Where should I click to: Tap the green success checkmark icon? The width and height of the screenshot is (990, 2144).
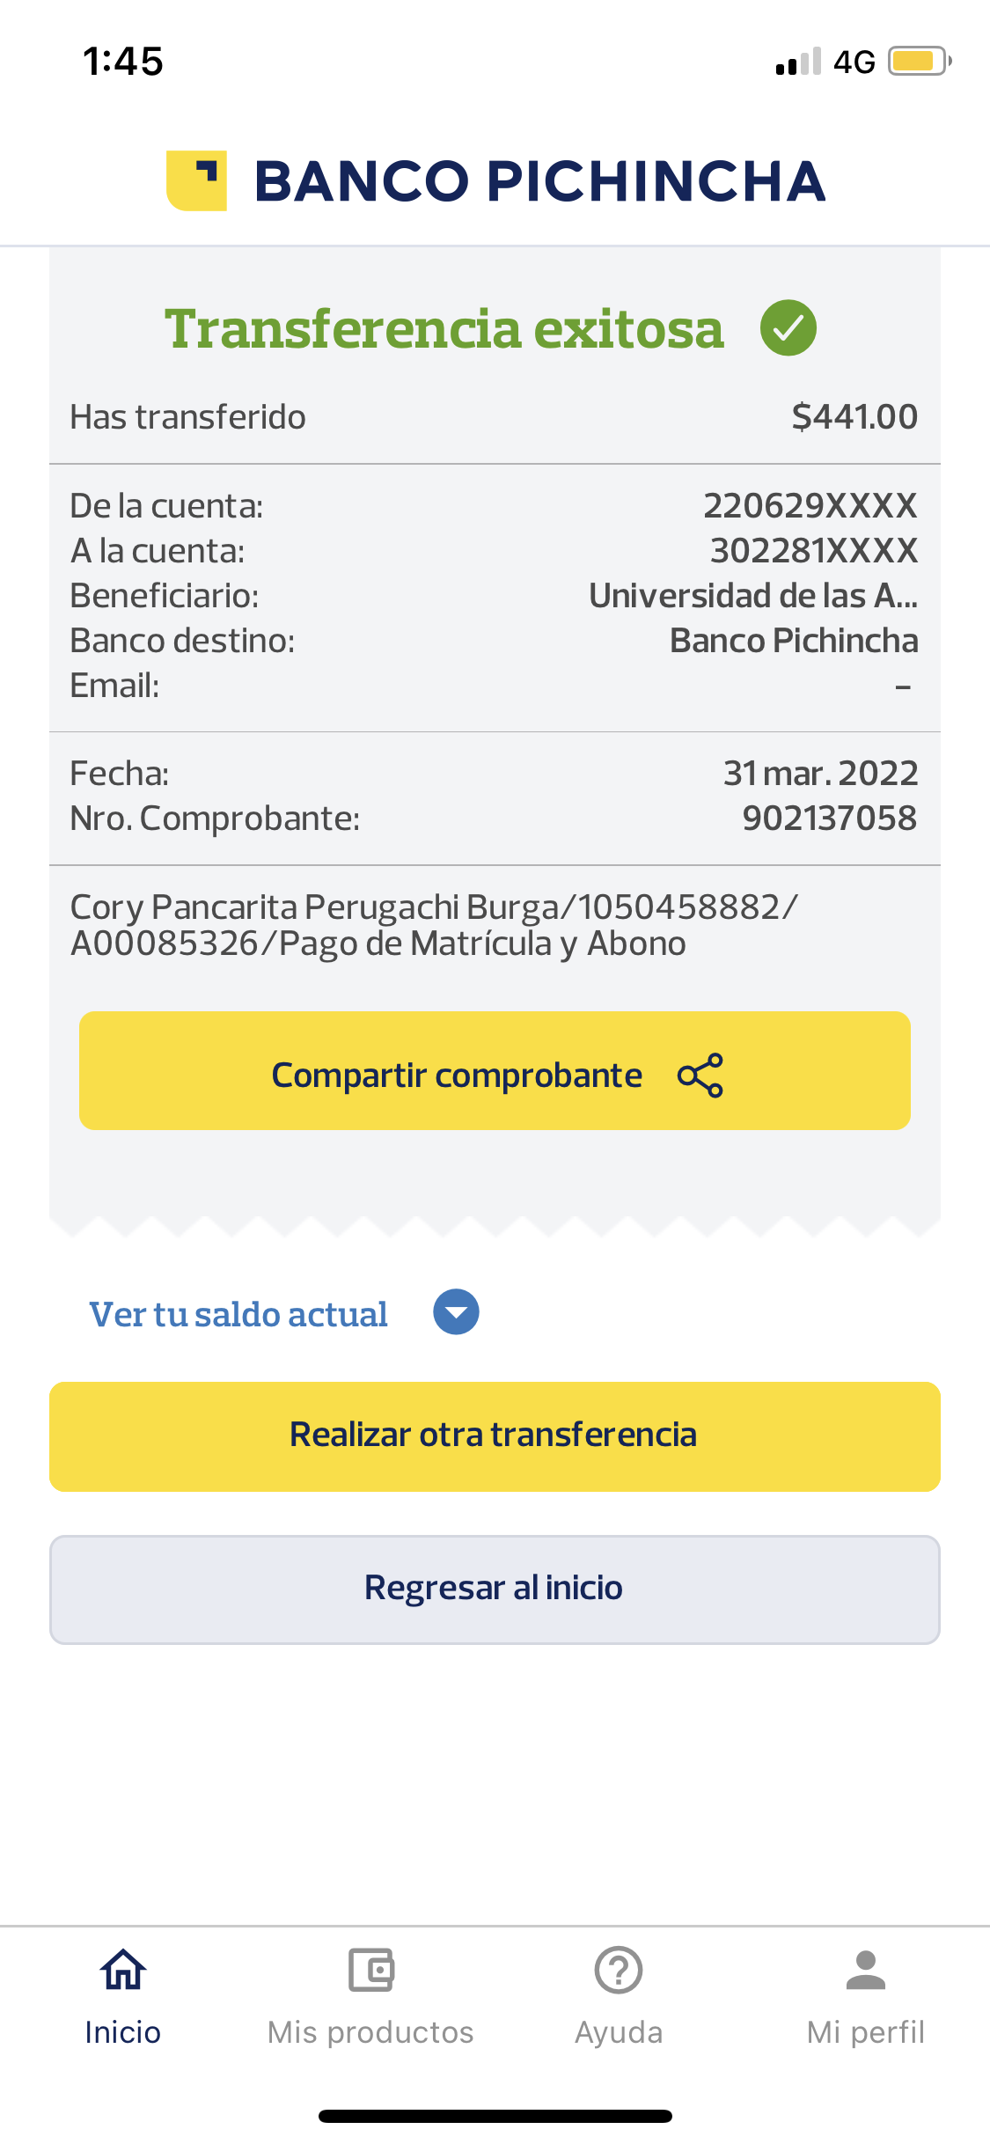pyautogui.click(x=788, y=327)
